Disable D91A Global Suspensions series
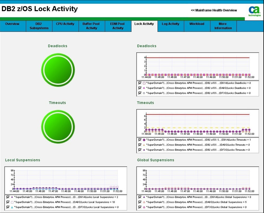The image size is (264, 213). (140, 197)
